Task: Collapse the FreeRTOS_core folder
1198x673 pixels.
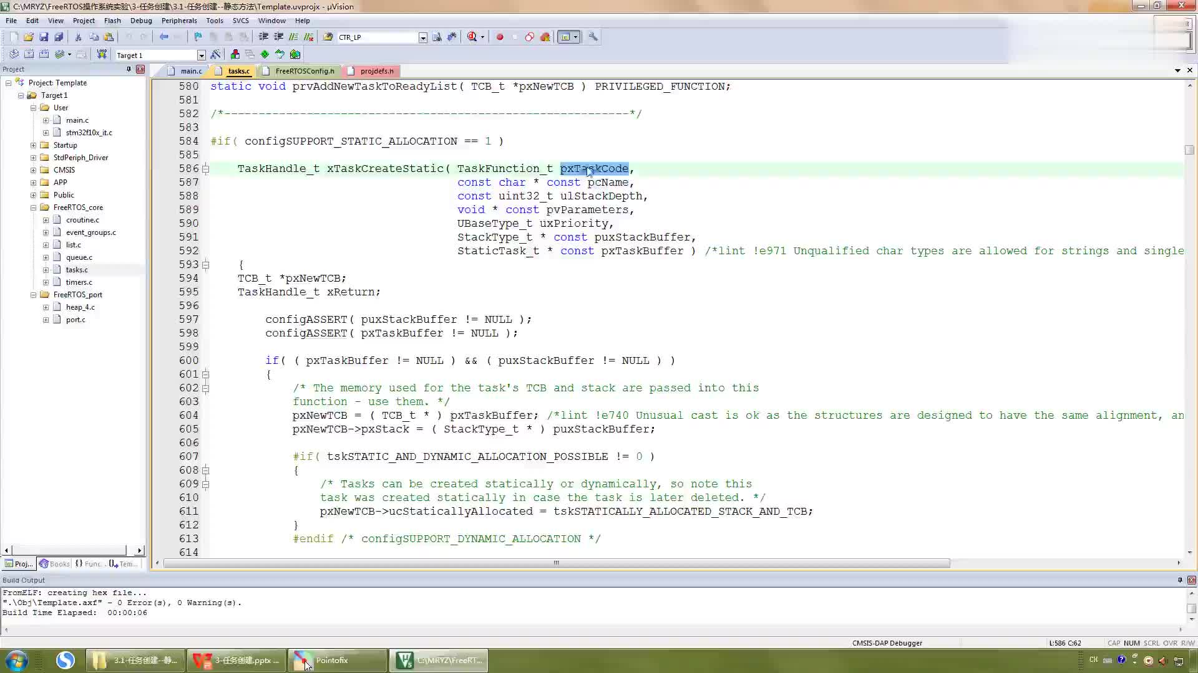Action: pos(33,208)
